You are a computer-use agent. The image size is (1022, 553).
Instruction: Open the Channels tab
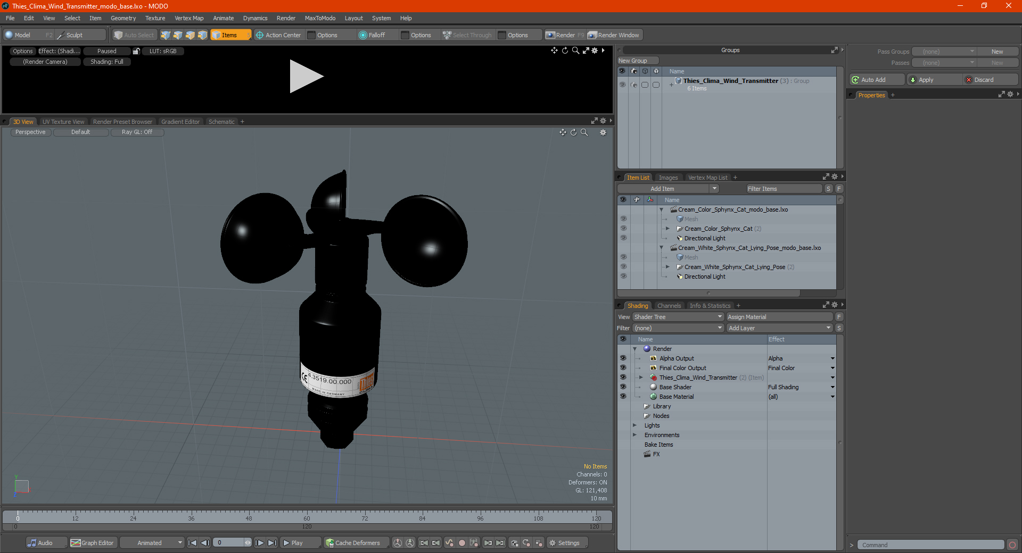[x=669, y=306]
